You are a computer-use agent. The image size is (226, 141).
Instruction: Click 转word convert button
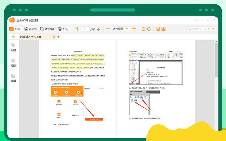(47, 29)
